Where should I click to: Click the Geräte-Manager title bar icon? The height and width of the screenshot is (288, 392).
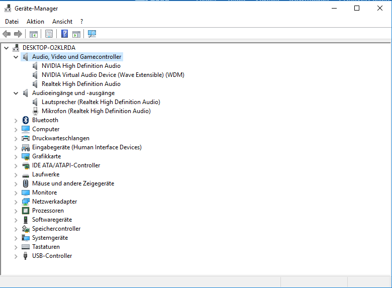pyautogui.click(x=8, y=8)
